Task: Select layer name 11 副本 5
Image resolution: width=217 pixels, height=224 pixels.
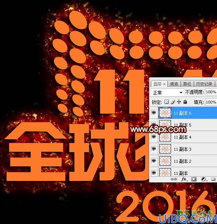Action: tap(182, 125)
